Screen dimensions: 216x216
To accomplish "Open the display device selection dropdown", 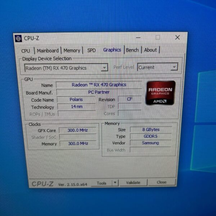I will click(x=66, y=68).
